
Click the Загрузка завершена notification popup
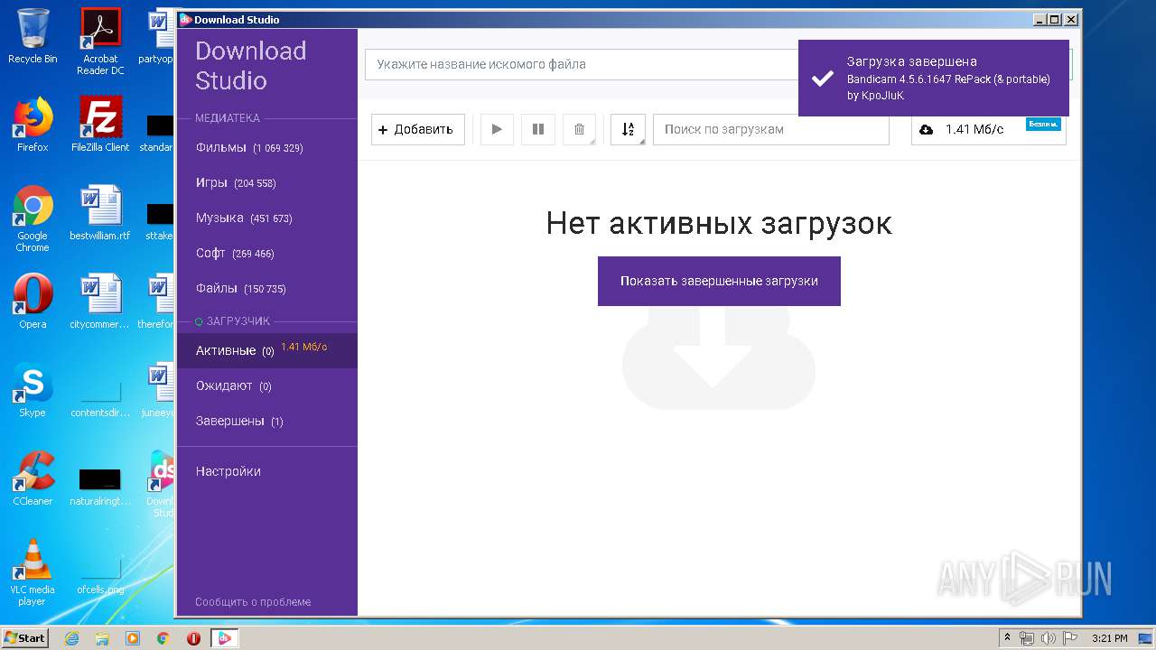click(934, 79)
